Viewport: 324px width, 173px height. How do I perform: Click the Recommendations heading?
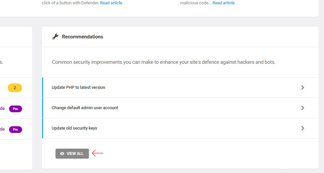[x=83, y=36]
